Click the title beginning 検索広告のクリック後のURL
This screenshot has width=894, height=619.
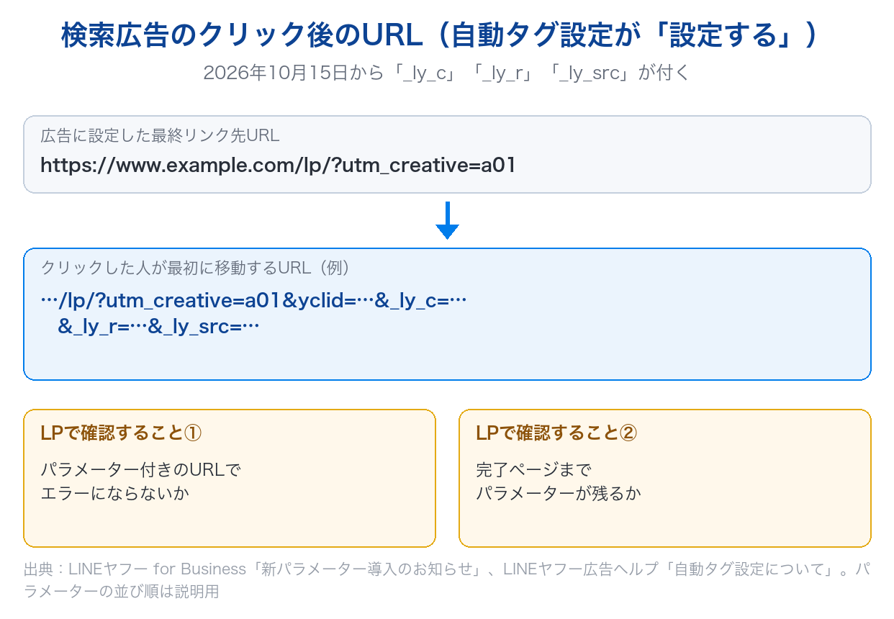439,36
